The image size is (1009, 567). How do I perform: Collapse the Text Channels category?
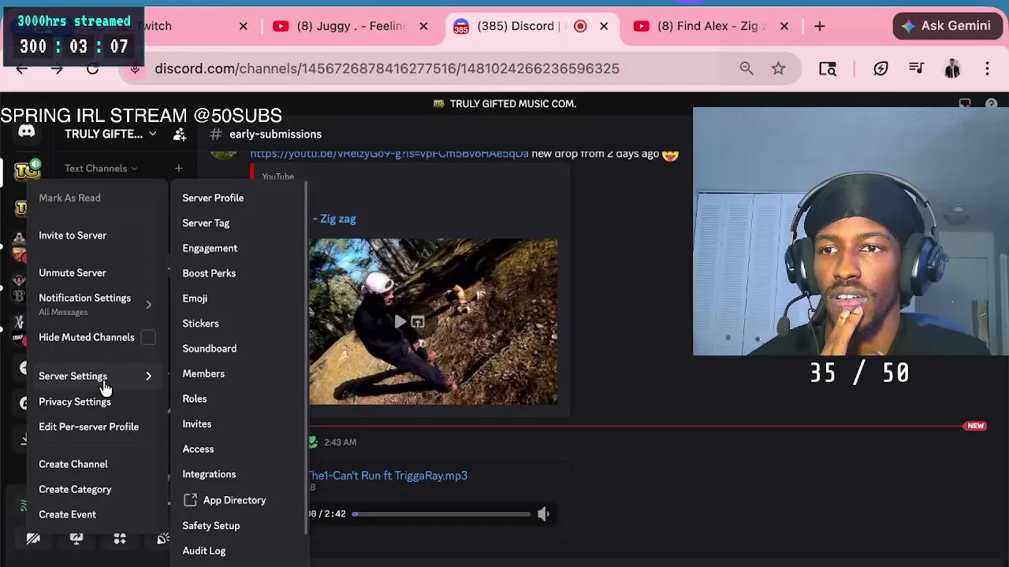tap(101, 168)
